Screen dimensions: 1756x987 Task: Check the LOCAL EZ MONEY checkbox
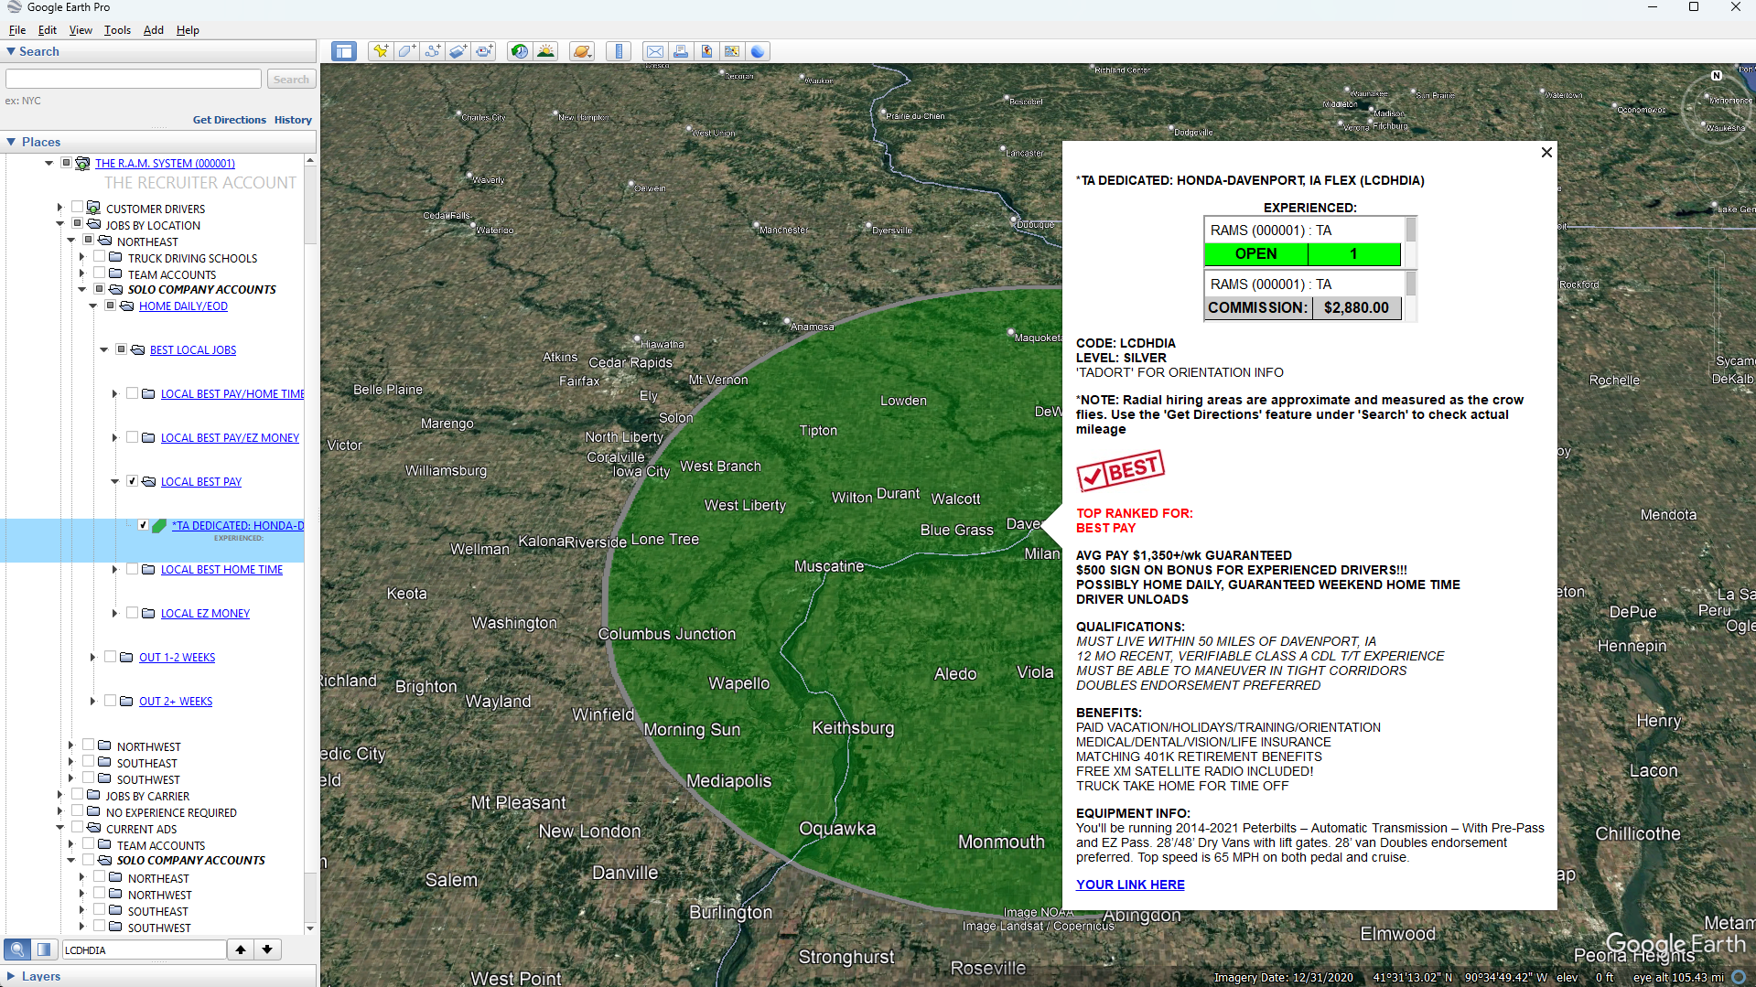133,613
